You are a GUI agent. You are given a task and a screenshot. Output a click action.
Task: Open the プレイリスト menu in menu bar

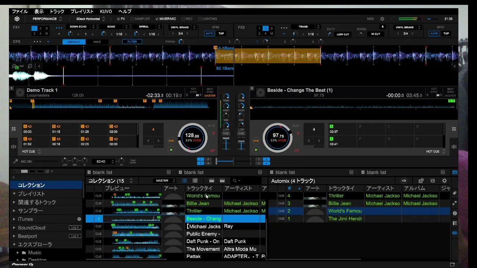(x=82, y=12)
